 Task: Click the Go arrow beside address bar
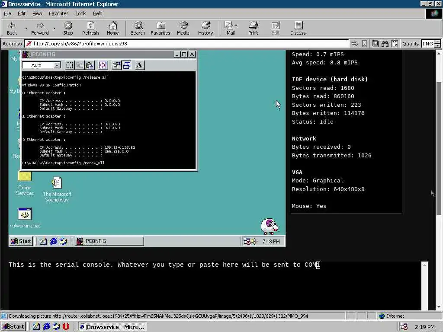click(x=355, y=44)
